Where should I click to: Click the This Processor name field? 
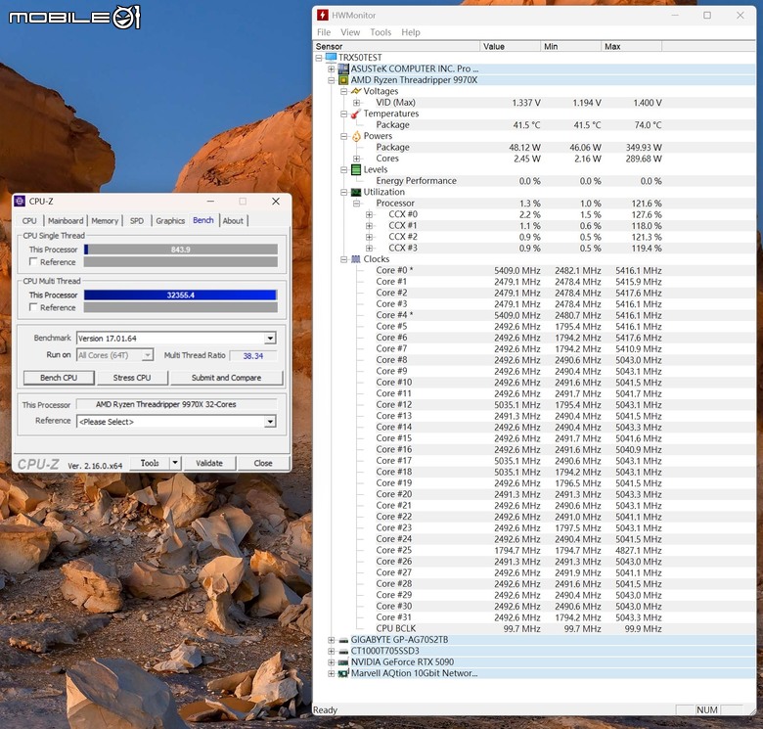click(177, 404)
